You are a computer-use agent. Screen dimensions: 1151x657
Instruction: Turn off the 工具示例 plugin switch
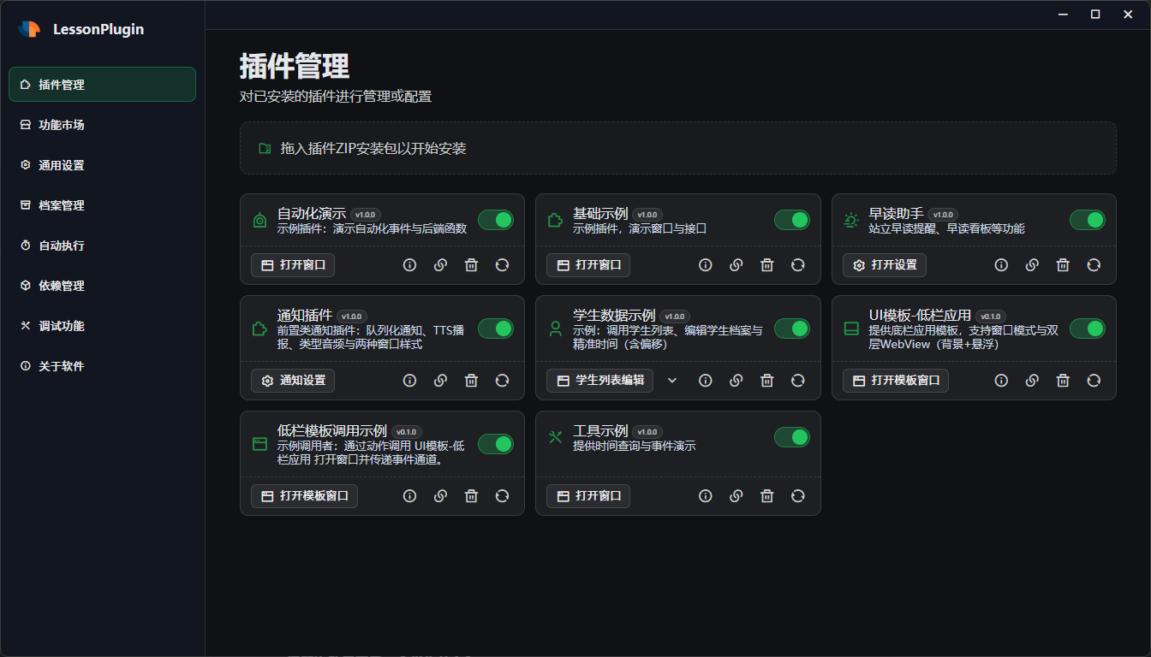click(792, 437)
